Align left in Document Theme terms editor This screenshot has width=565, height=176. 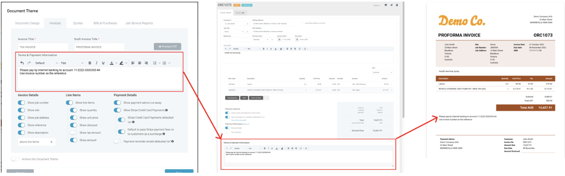[x=132, y=63]
